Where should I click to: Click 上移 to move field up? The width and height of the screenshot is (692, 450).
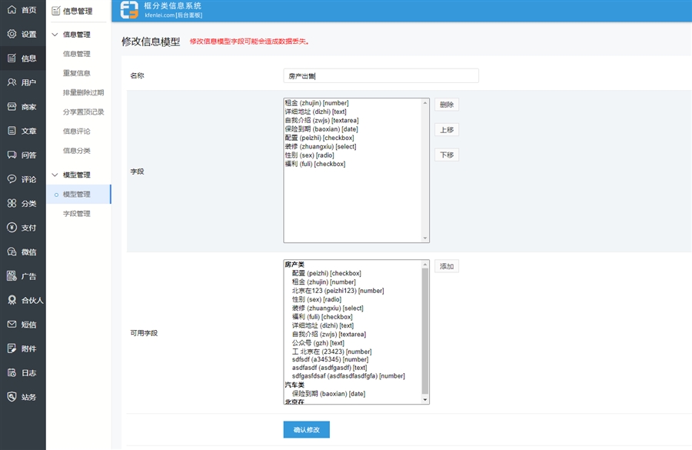tap(446, 130)
